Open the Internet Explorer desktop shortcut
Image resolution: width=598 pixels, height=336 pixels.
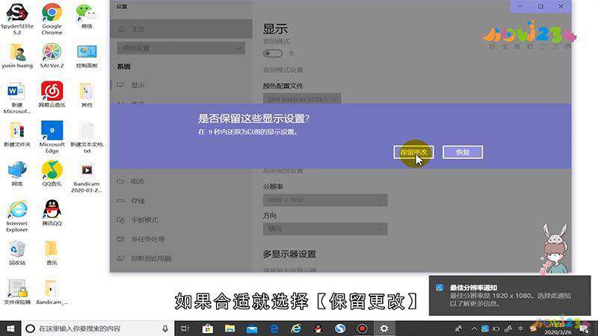[16, 216]
